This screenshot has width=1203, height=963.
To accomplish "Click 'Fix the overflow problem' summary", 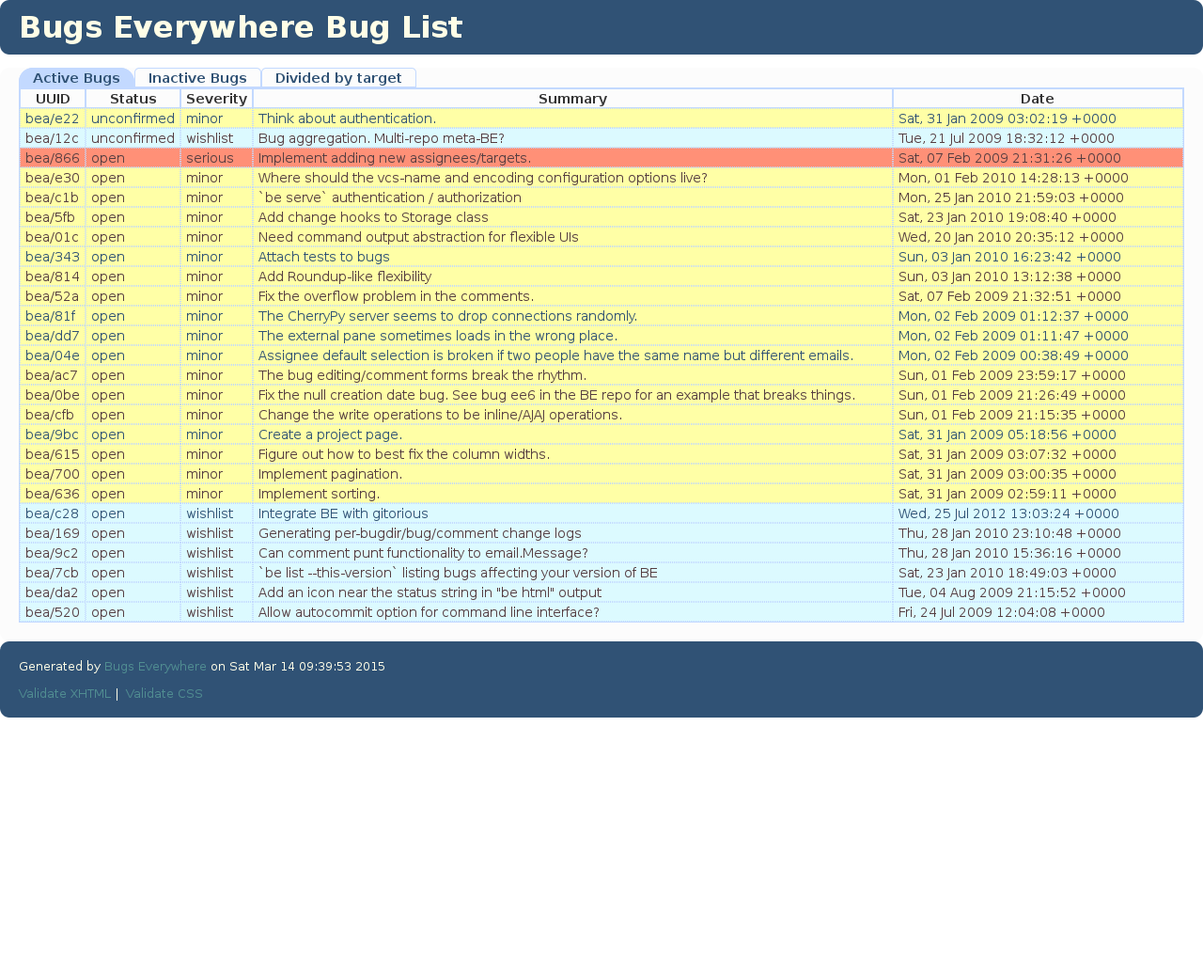I will click(x=396, y=296).
